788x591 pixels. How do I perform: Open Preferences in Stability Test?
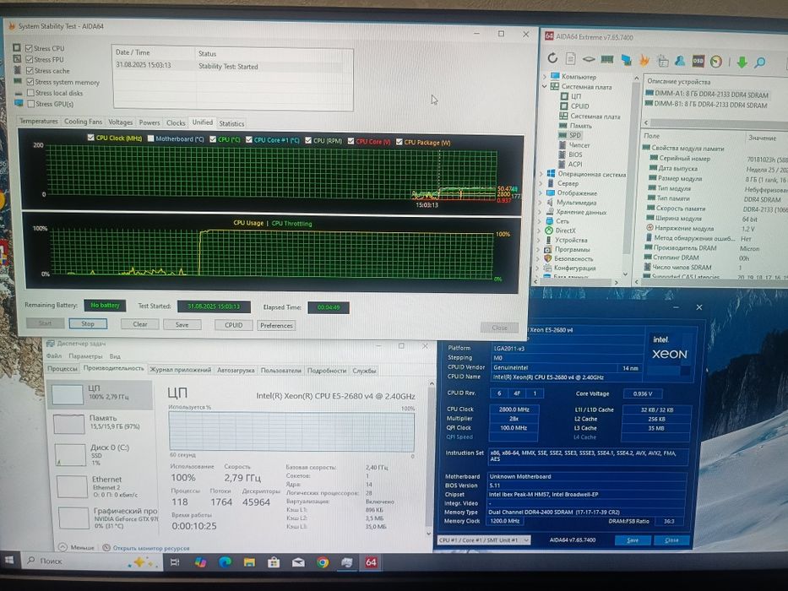point(276,326)
